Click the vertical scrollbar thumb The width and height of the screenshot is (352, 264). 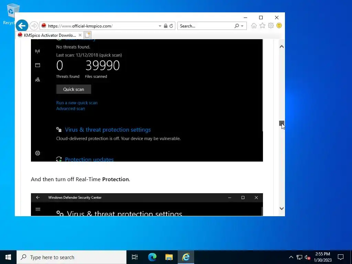point(282,123)
